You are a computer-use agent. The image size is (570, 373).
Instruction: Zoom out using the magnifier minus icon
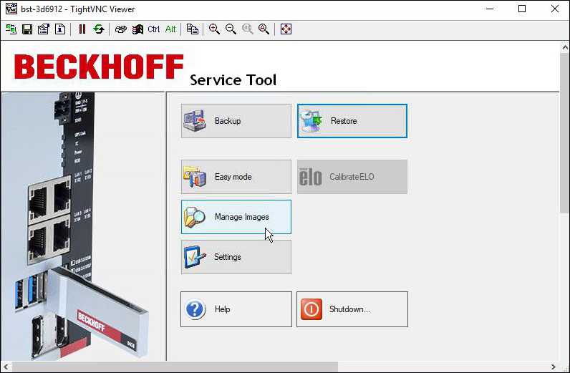coord(231,29)
